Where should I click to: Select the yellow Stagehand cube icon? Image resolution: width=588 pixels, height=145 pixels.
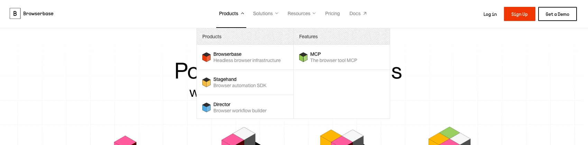(x=206, y=82)
